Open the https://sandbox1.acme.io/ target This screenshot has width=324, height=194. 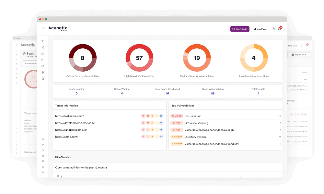coord(71,130)
